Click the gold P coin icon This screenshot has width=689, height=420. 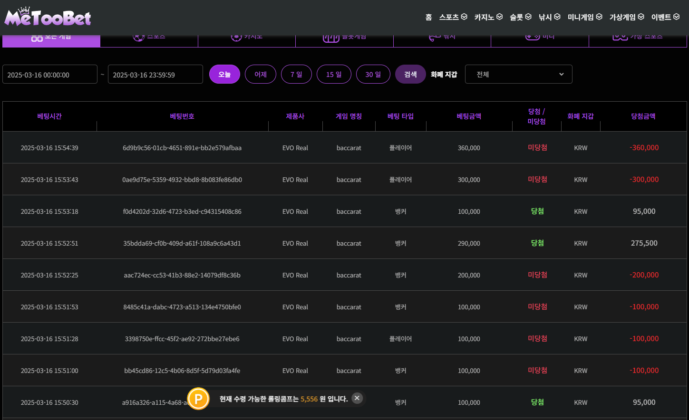(198, 399)
